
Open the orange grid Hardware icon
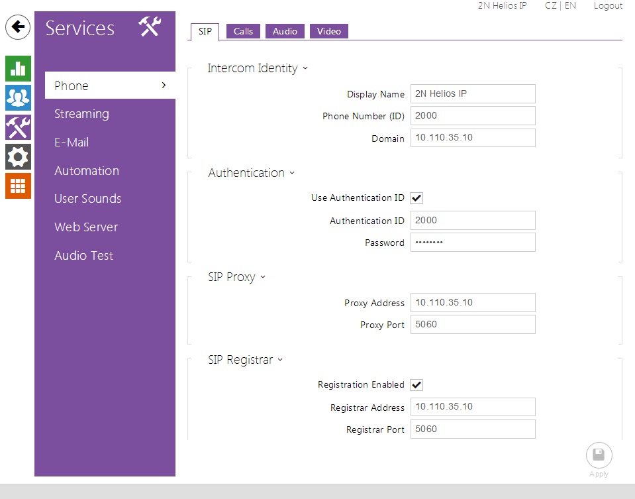pyautogui.click(x=18, y=186)
